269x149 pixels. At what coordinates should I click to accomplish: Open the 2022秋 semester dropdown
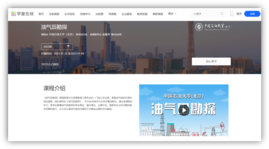tap(57, 46)
